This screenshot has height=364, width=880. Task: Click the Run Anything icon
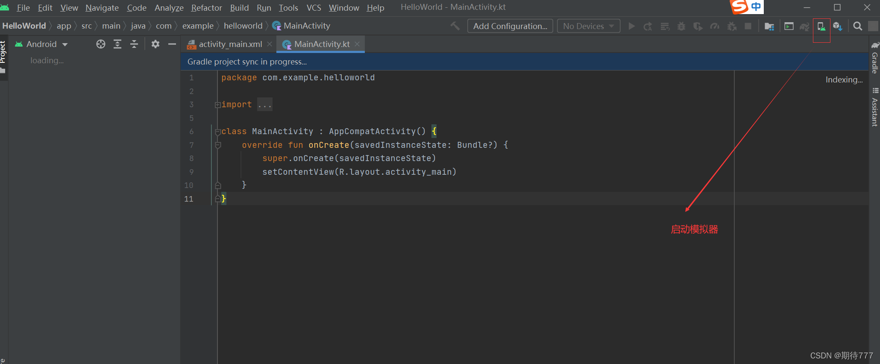click(789, 26)
